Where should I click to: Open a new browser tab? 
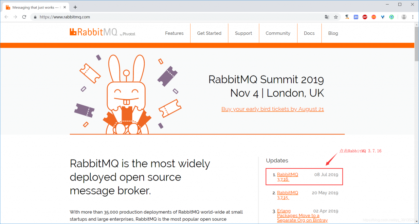pos(75,7)
